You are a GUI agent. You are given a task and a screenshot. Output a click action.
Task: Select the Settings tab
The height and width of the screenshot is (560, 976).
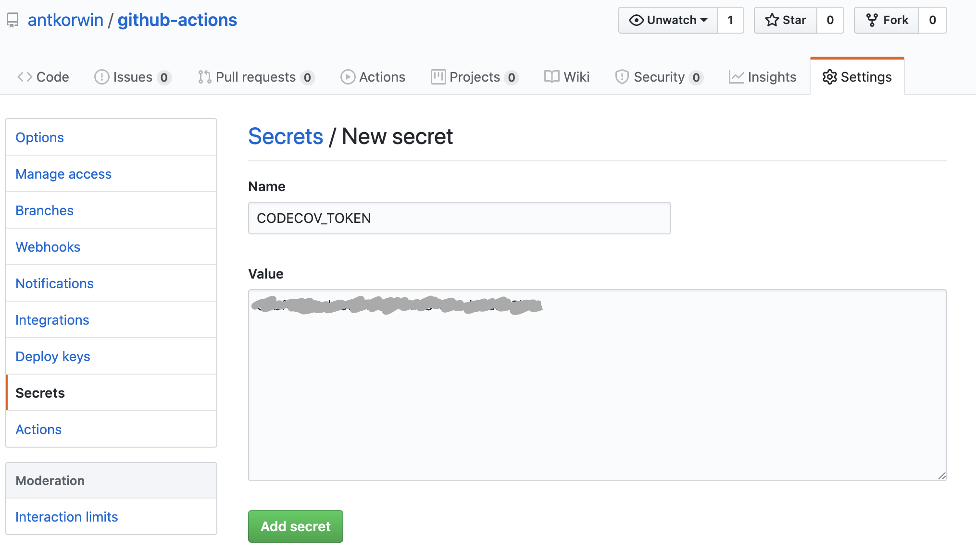click(857, 76)
